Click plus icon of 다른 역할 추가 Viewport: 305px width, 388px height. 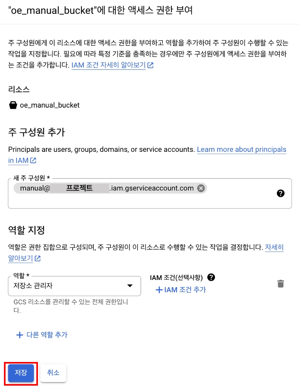click(19, 335)
